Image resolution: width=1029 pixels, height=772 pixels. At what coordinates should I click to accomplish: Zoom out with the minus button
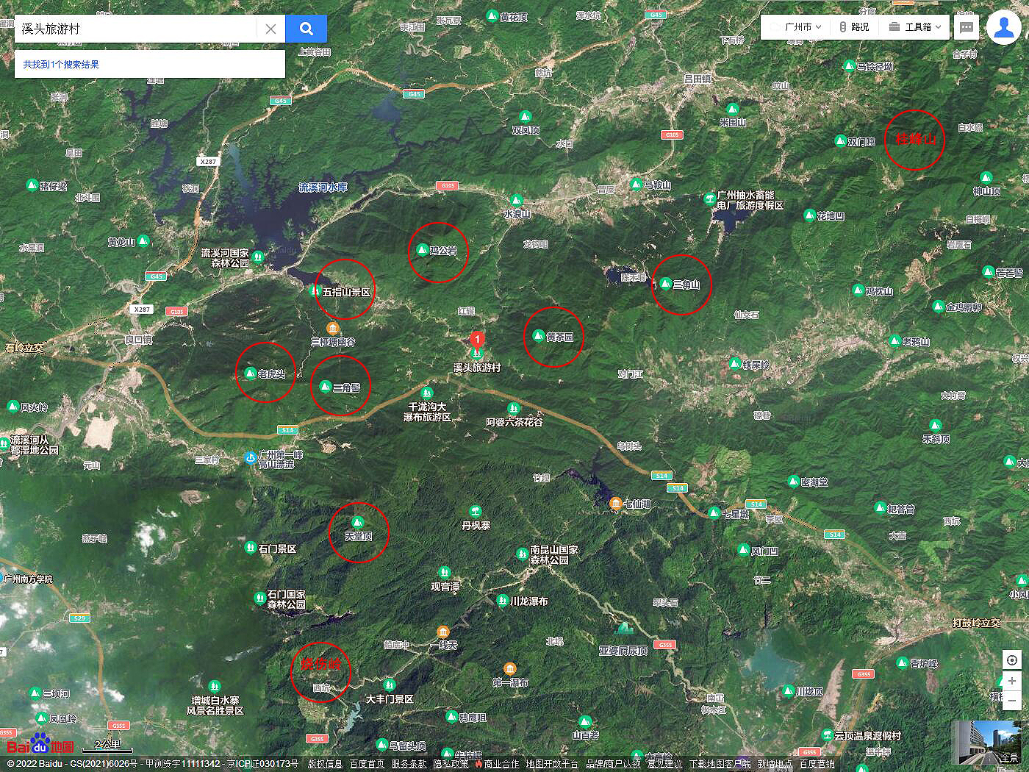coord(1012,701)
